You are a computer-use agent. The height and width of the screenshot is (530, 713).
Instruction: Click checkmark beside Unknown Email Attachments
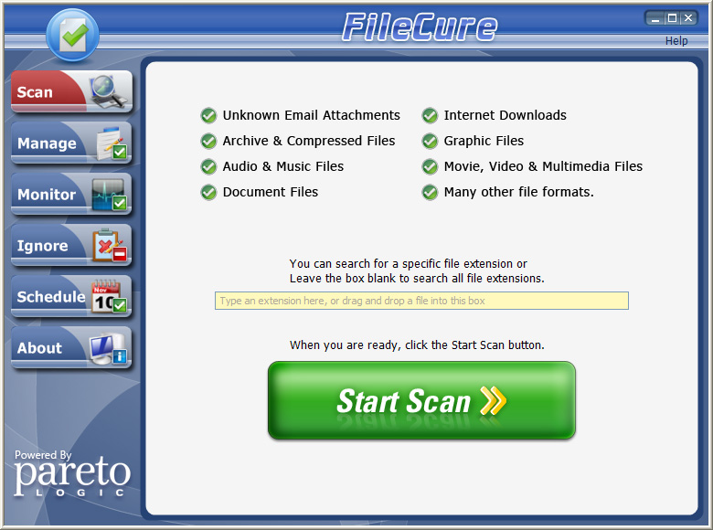208,115
